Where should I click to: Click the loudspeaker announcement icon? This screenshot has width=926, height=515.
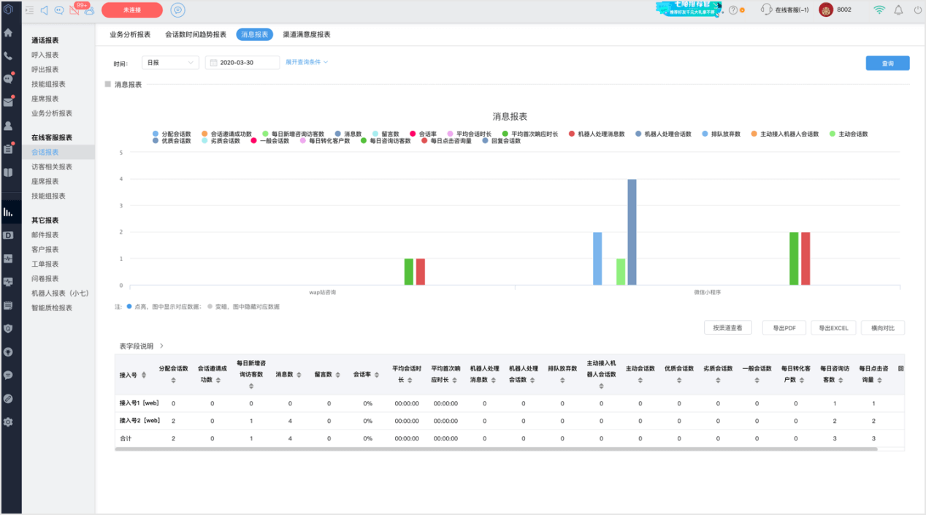click(44, 10)
